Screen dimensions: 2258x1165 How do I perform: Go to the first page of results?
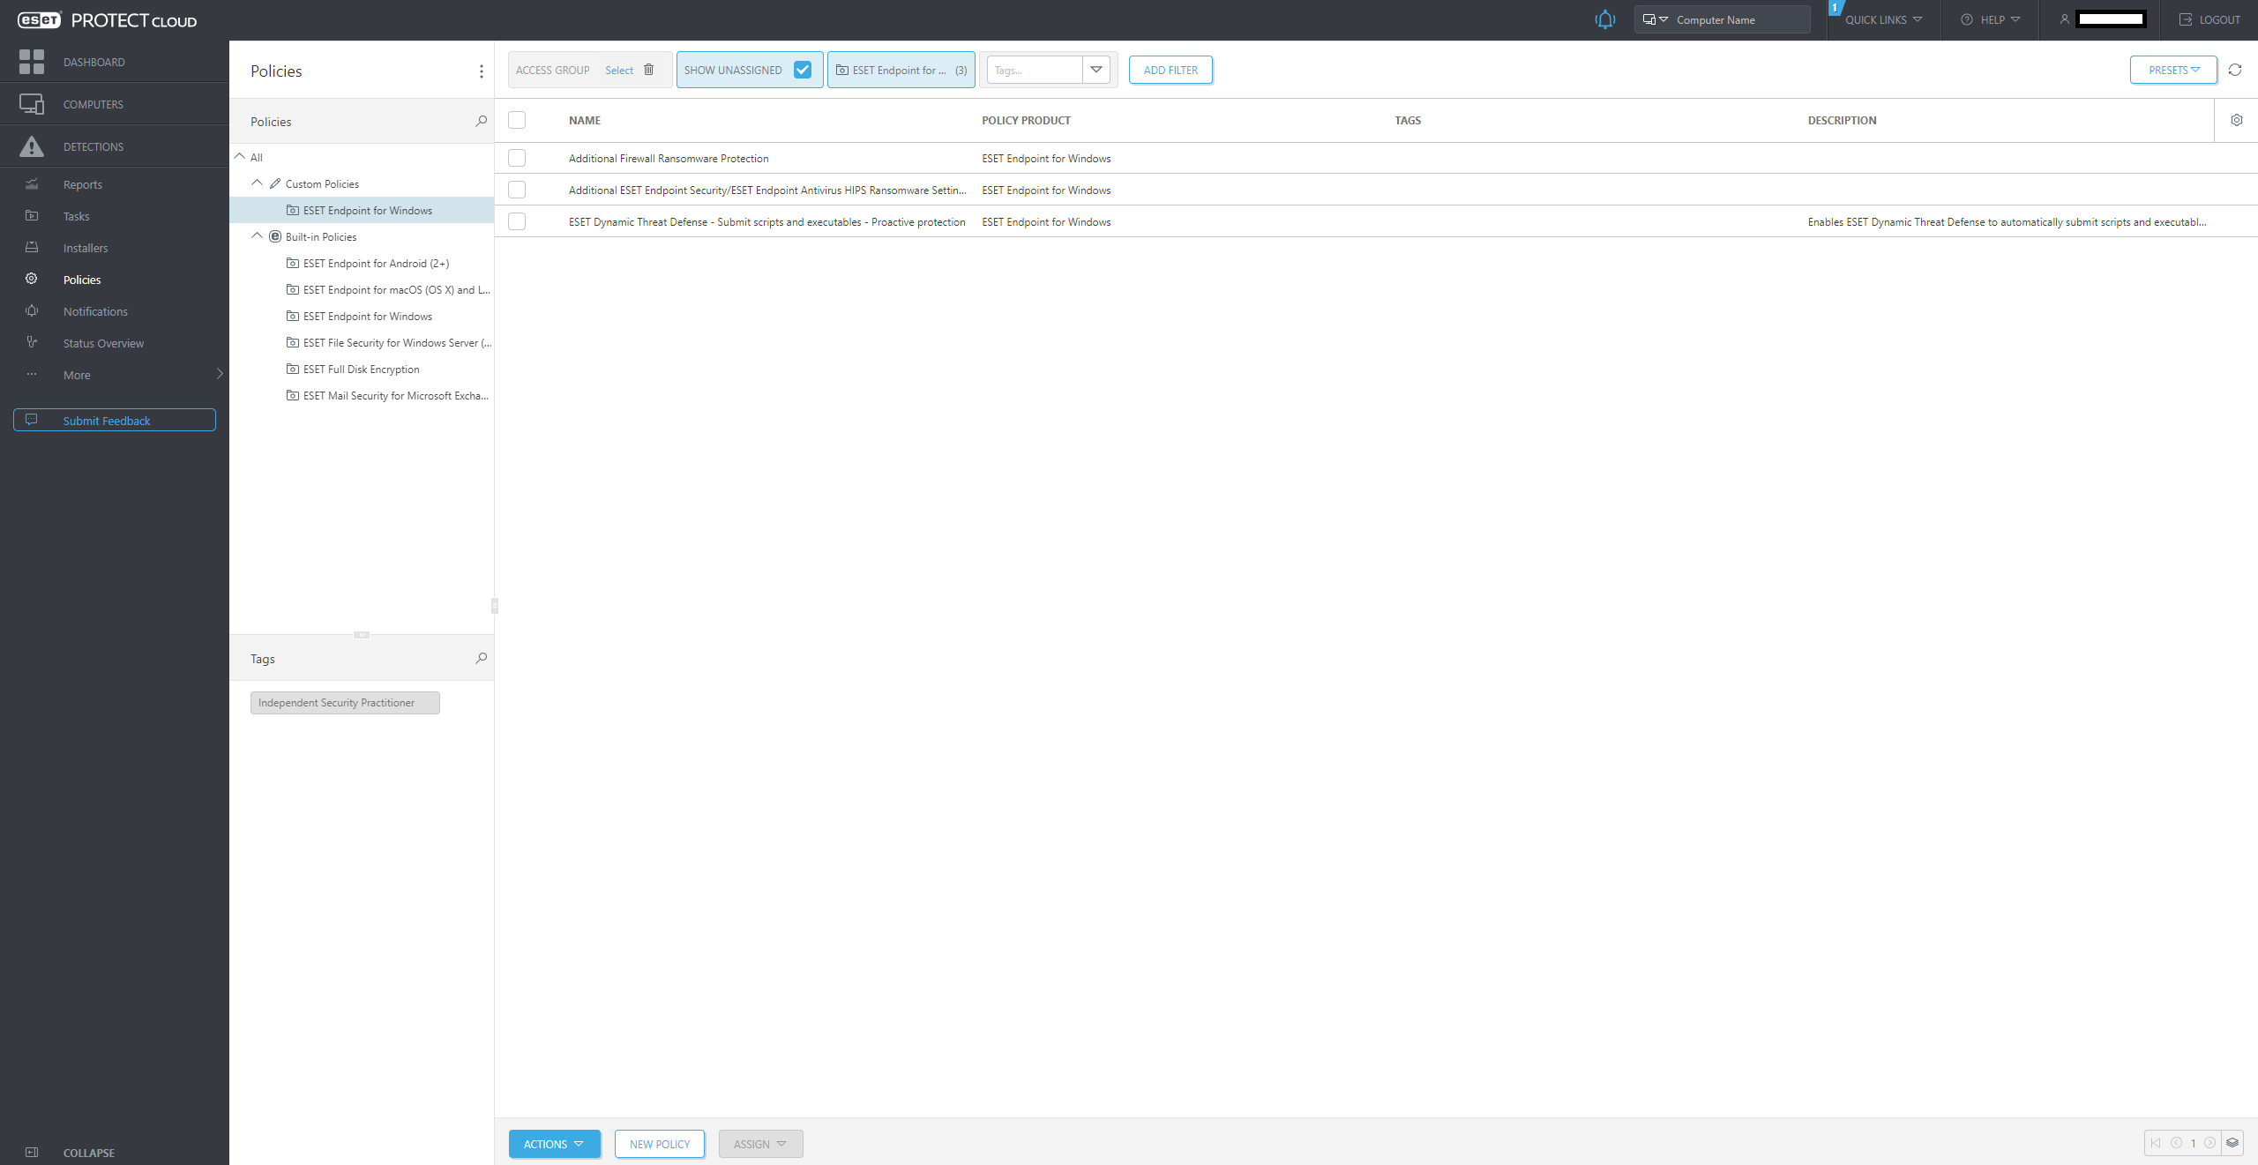click(2156, 1143)
